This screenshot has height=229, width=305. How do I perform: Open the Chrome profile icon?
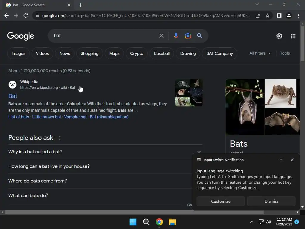point(289,16)
